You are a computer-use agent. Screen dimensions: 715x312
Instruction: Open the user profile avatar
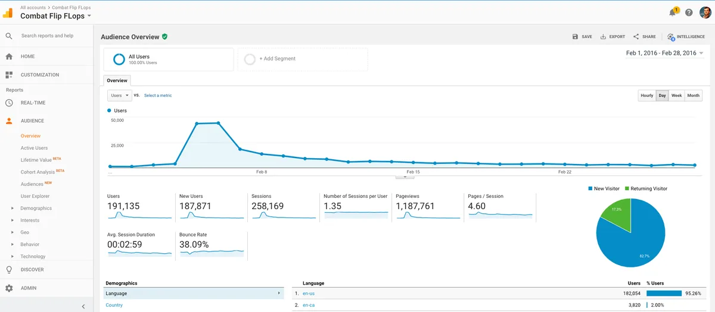[x=705, y=12]
